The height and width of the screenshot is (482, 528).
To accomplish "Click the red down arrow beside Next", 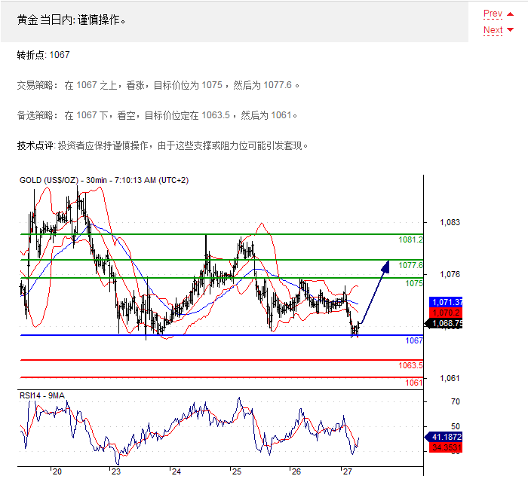I will click(x=510, y=29).
